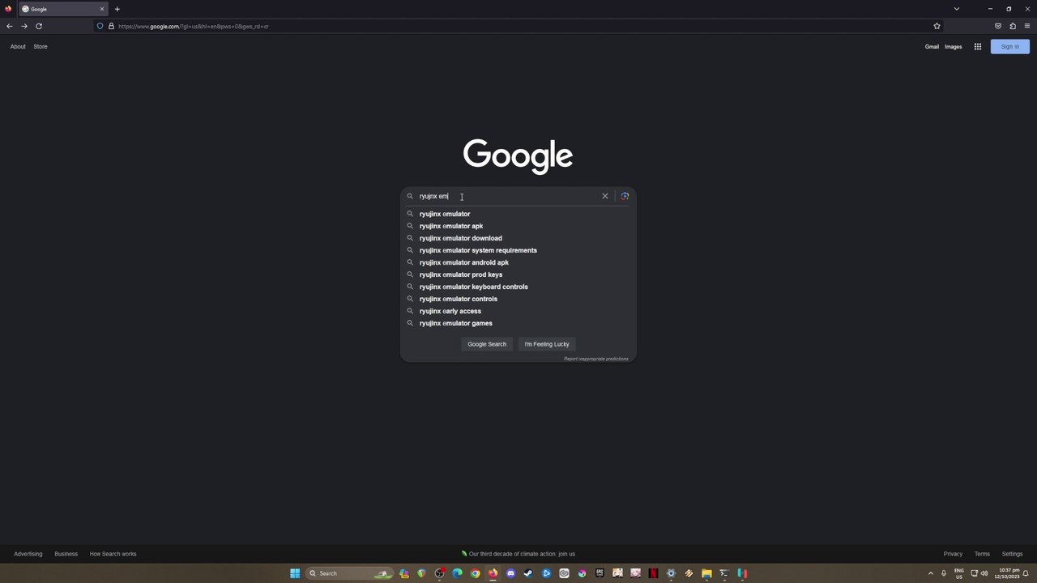Open the Advertising footer link
Viewport: 1037px width, 583px height.
pyautogui.click(x=28, y=554)
